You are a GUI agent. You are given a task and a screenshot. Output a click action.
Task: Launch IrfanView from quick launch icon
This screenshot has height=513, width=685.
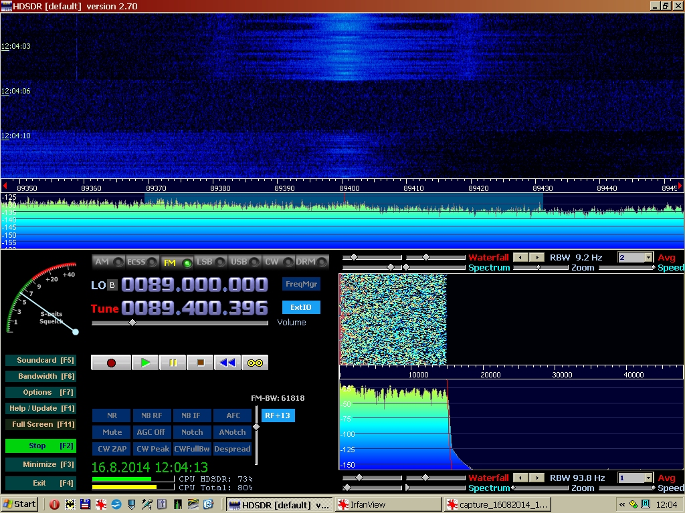(101, 505)
